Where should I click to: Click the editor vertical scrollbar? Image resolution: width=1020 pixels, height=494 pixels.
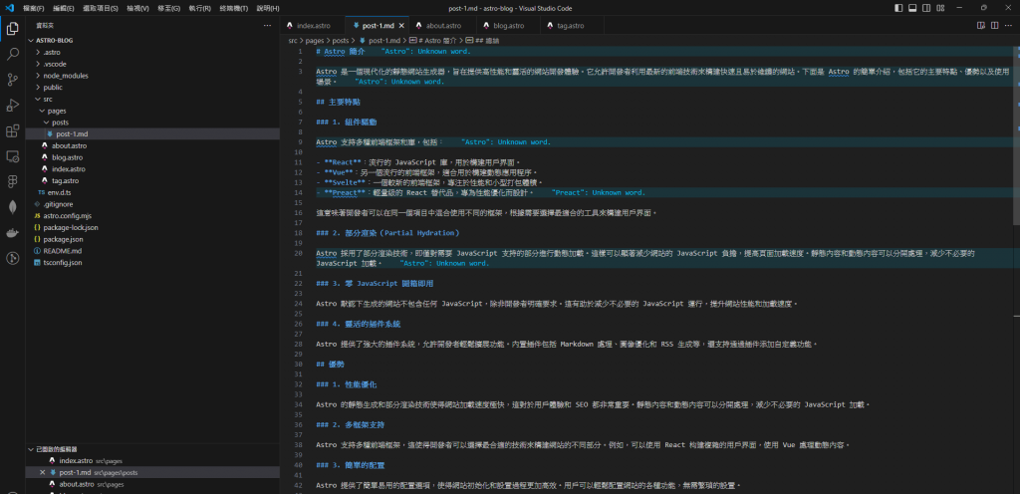1016,136
